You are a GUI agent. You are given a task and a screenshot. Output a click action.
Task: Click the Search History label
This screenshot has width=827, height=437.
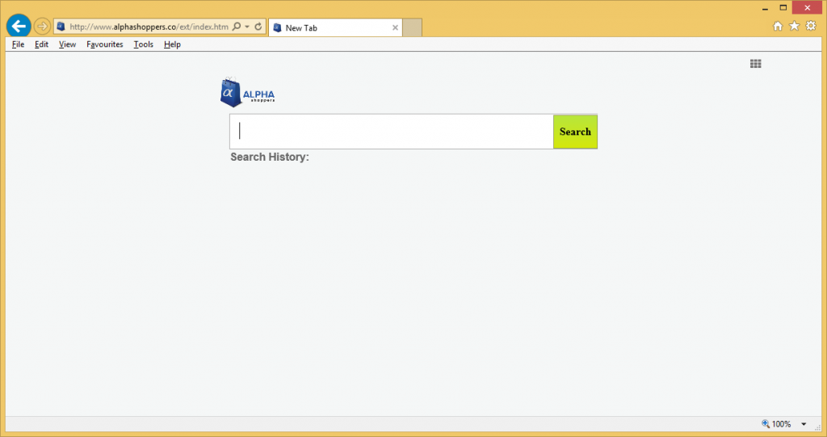point(270,158)
